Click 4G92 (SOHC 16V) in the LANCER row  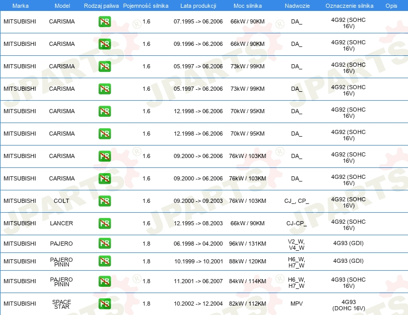[348, 225]
